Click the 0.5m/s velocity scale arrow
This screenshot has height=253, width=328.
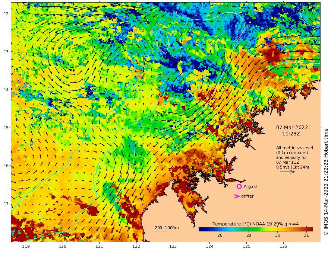(288, 172)
